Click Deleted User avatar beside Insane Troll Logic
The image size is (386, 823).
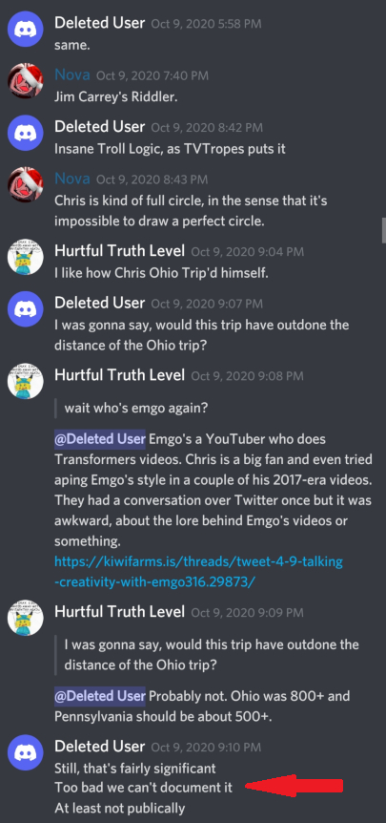point(25,134)
